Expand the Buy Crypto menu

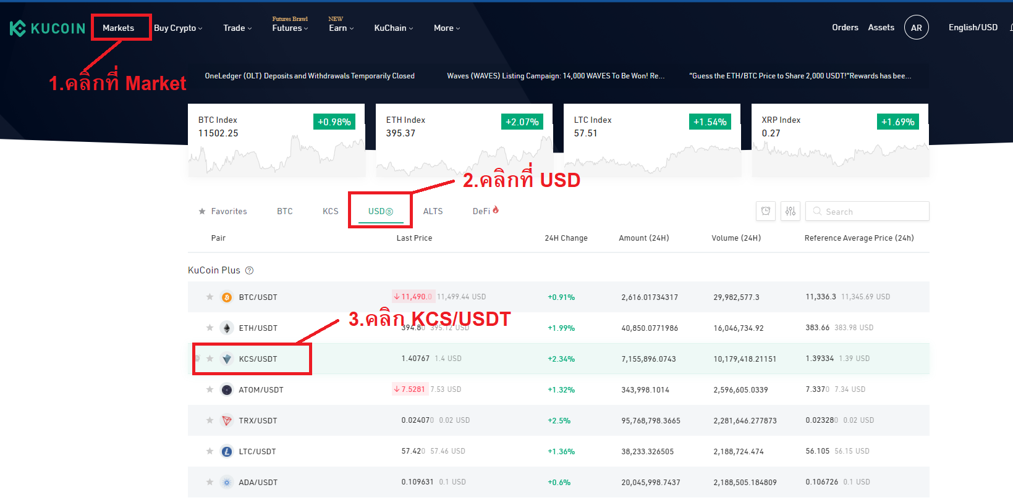(178, 28)
